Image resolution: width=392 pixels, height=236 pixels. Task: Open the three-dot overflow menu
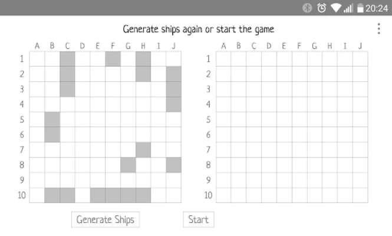click(378, 29)
